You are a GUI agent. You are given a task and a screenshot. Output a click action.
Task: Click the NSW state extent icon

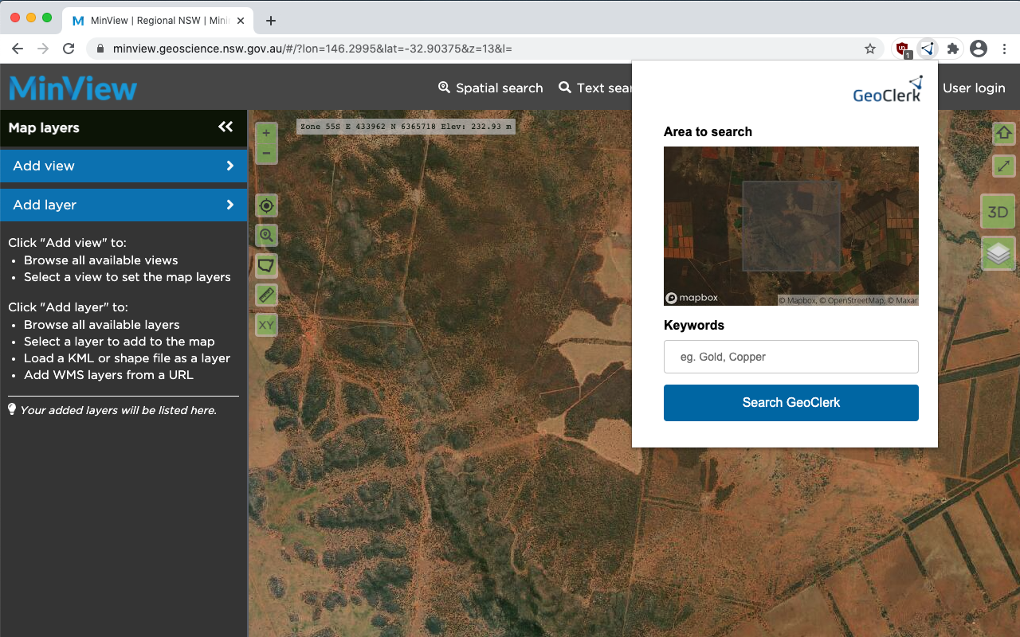[x=266, y=265]
